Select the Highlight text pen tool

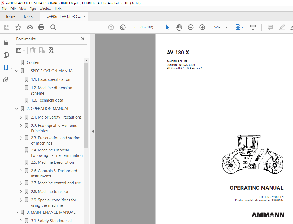pos(282,27)
